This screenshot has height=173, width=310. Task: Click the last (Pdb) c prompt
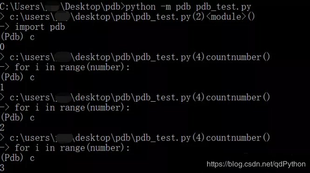coord(18,158)
